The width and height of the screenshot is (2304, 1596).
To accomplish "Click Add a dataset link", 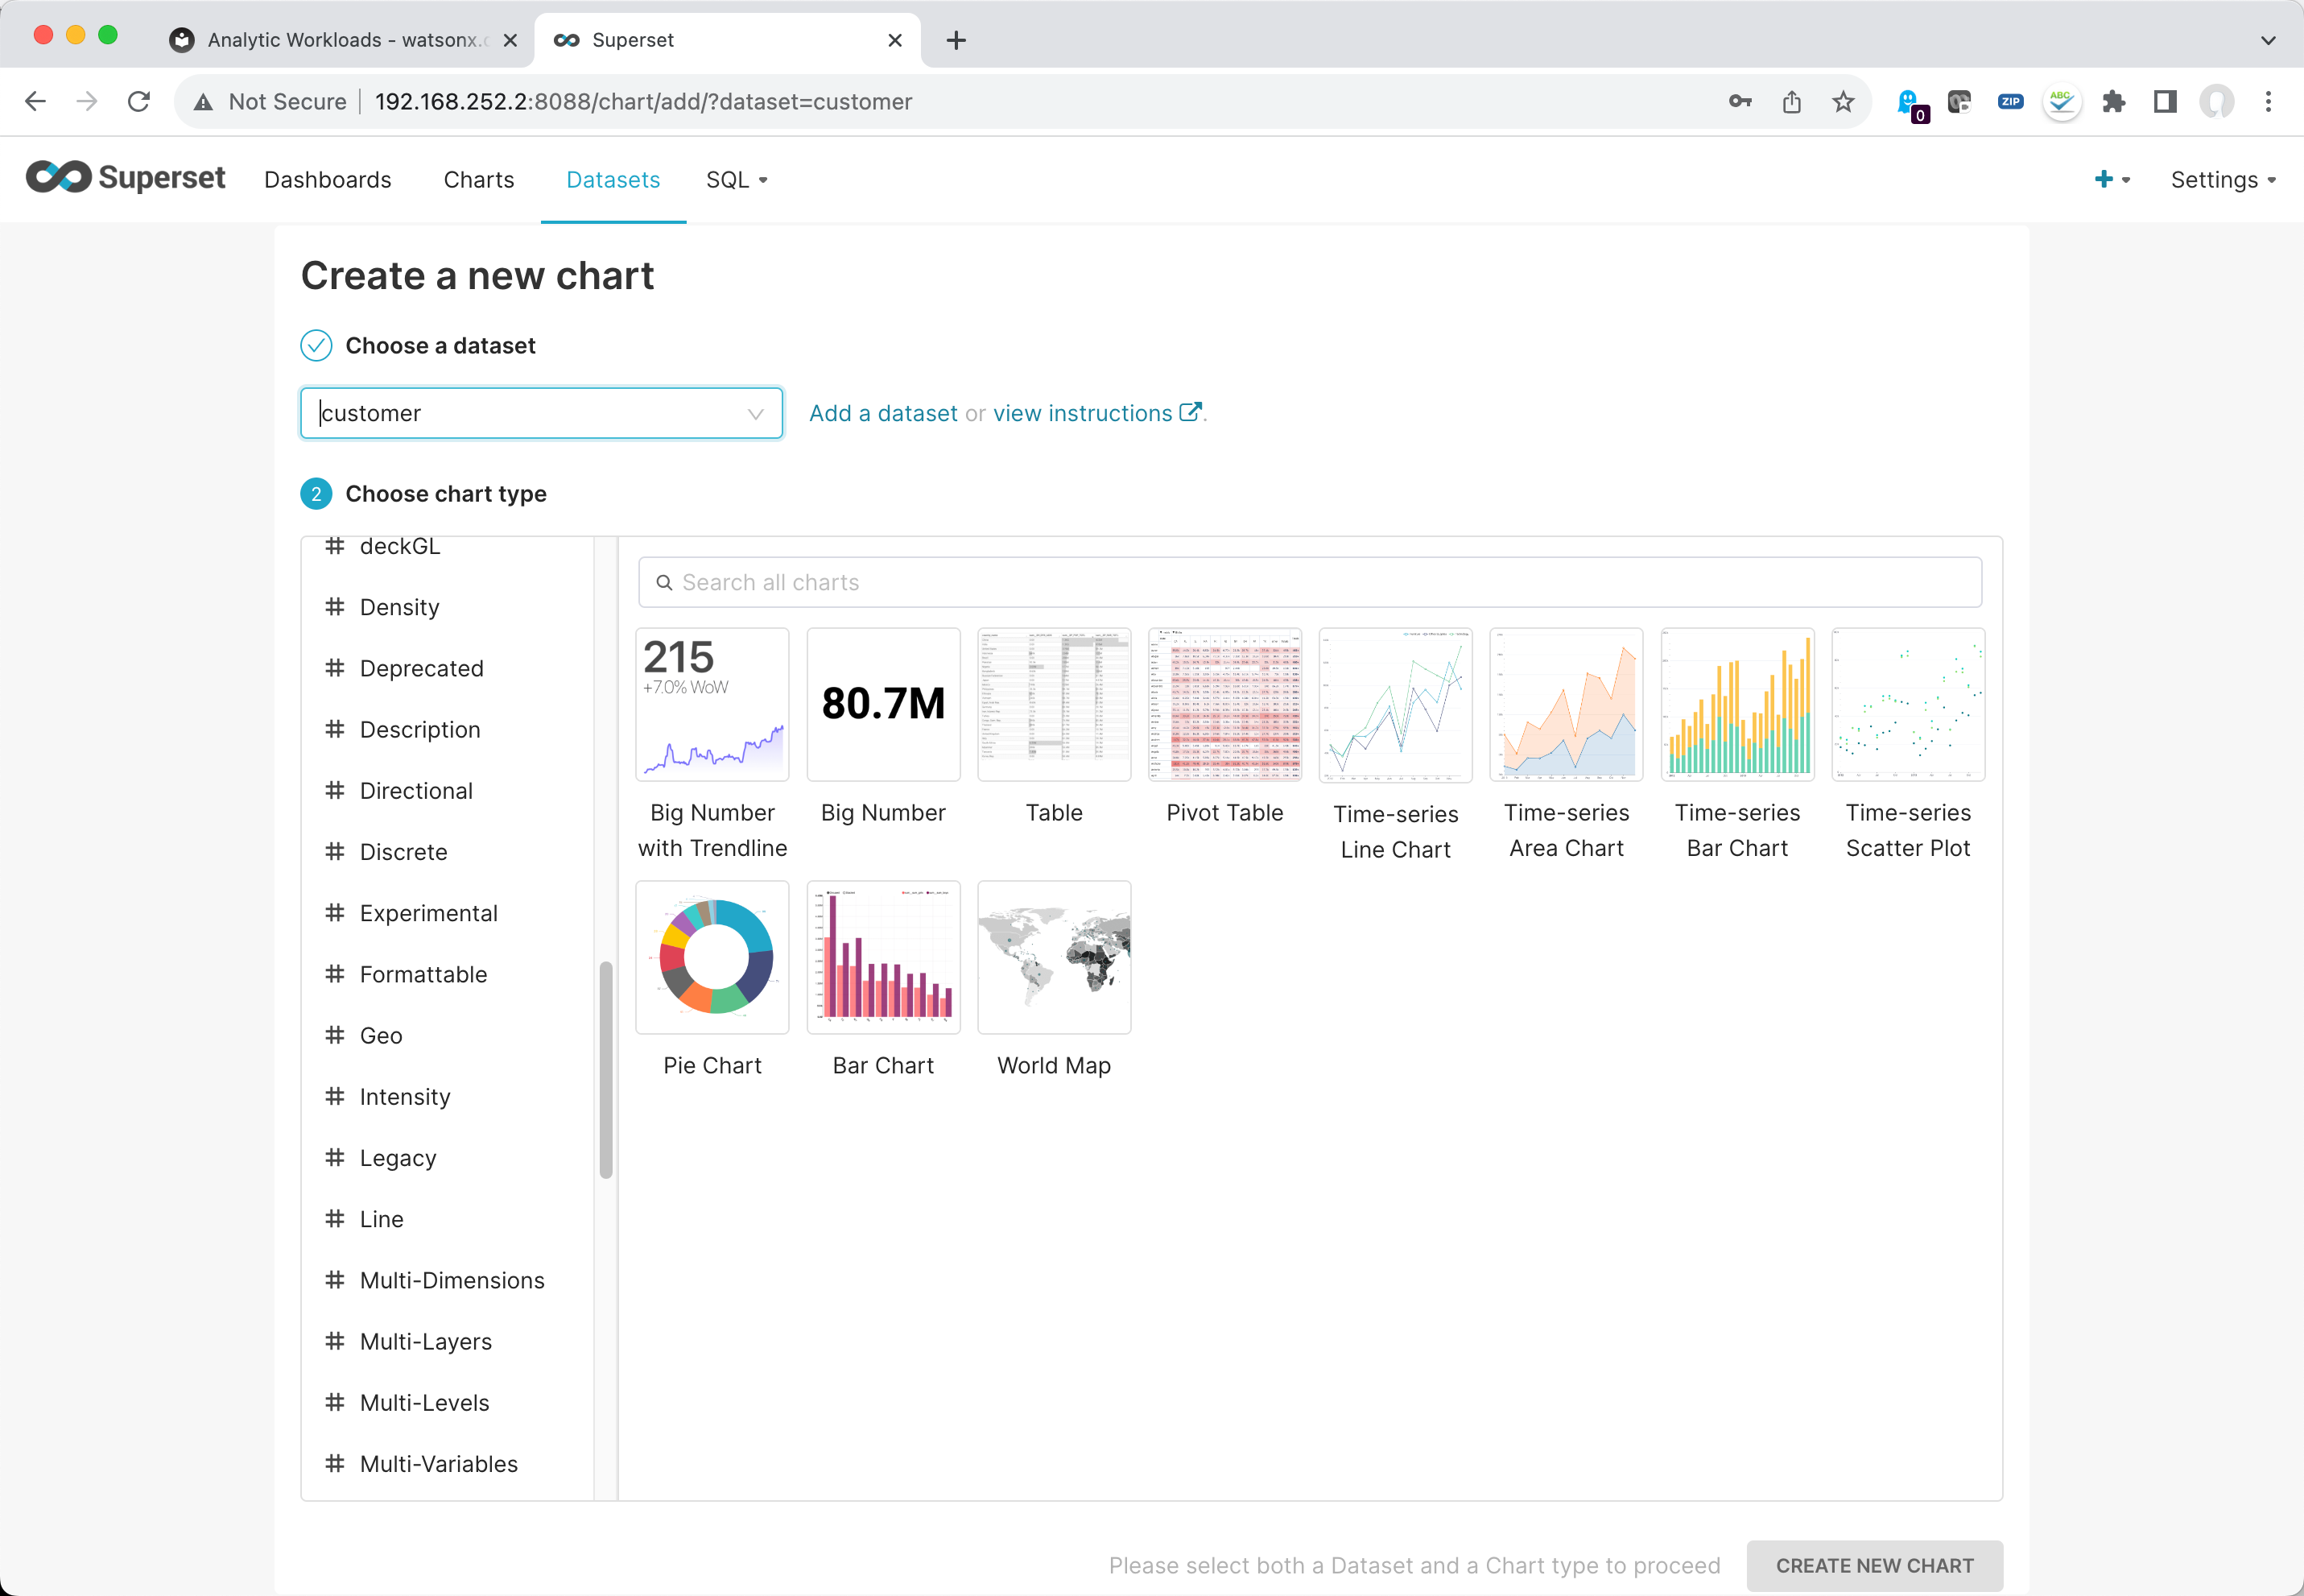I will (x=884, y=413).
